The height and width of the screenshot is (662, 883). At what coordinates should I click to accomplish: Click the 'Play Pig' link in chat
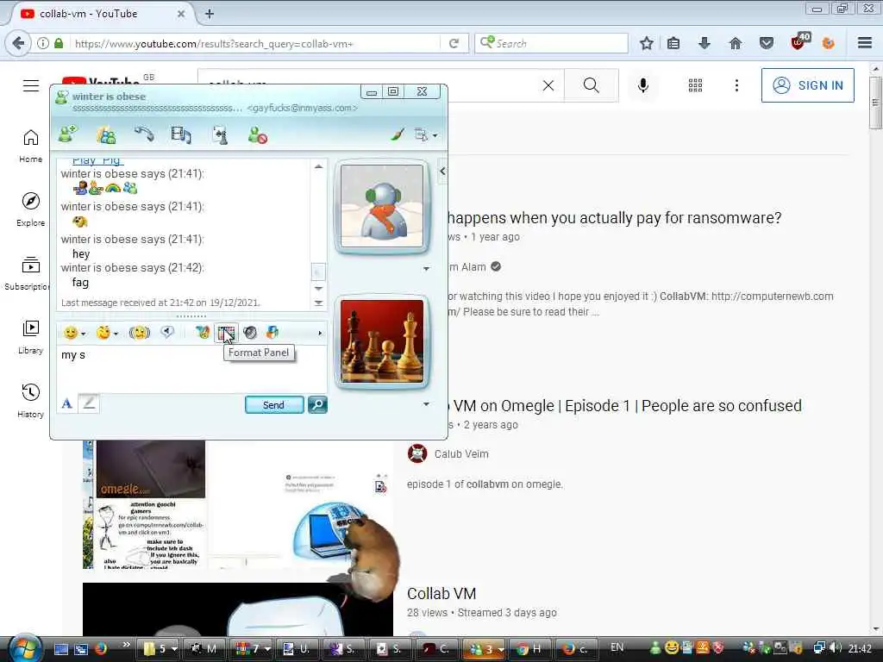pos(98,161)
